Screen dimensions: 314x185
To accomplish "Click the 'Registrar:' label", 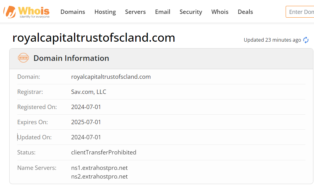I will pos(30,92).
